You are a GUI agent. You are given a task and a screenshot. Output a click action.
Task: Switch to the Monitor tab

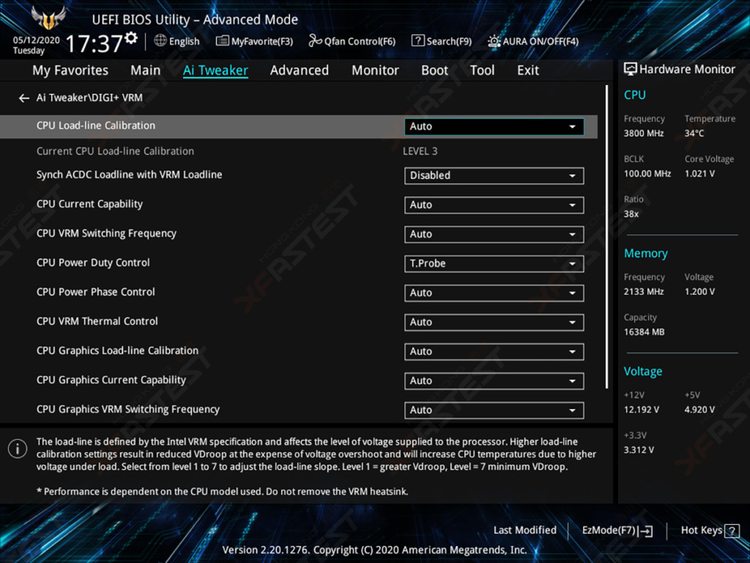375,70
